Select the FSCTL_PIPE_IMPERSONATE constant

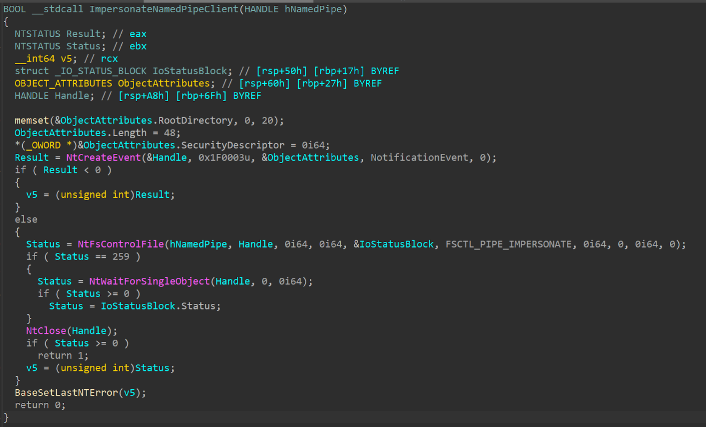coord(509,244)
